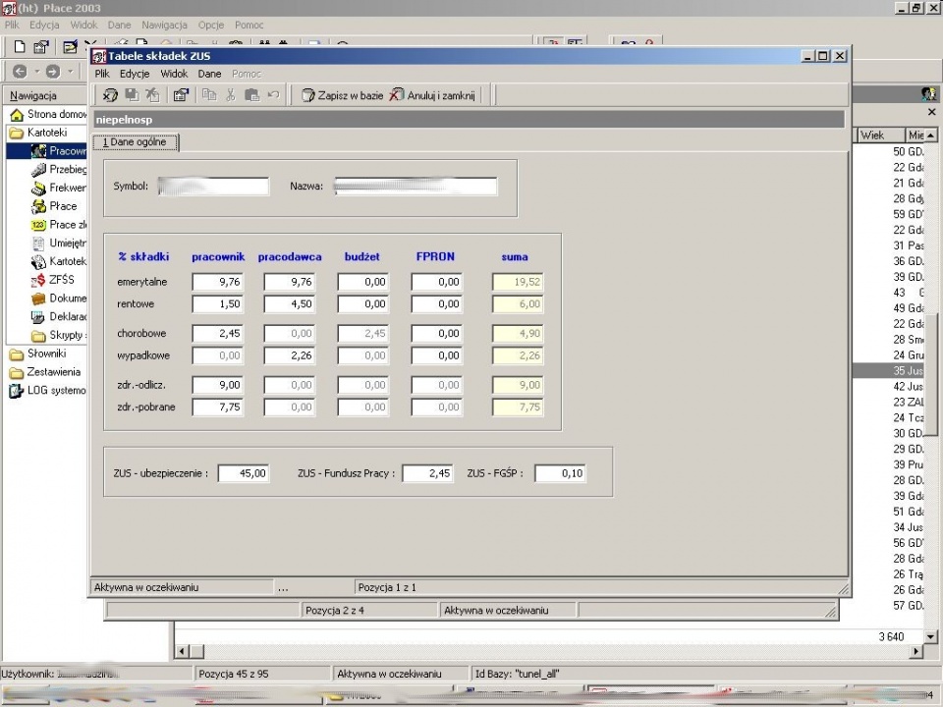Screen dimensions: 943x707
Task: Click scissors cut icon in toolbar
Action: (x=230, y=95)
